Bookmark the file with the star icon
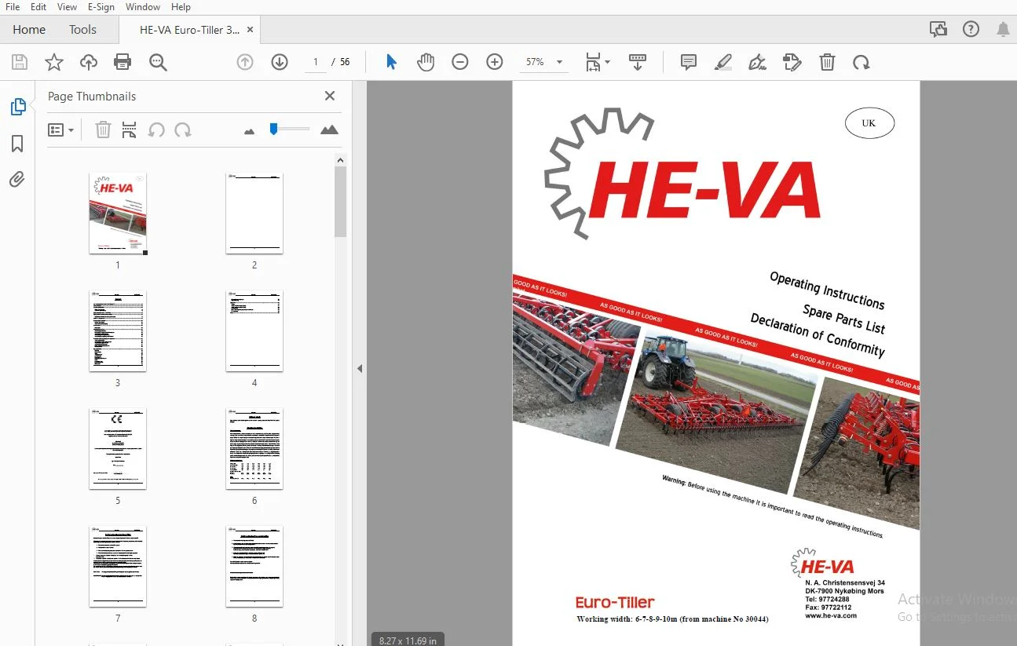The width and height of the screenshot is (1017, 646). pos(54,63)
